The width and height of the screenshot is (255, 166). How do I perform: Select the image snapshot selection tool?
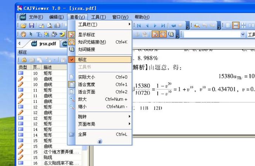coord(47,34)
